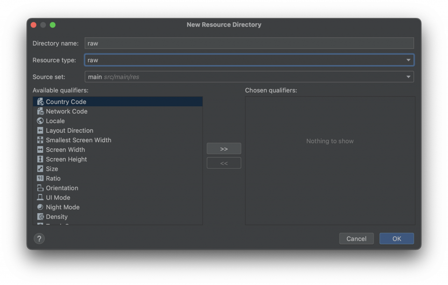448x285 pixels.
Task: Choose the UI Mode qualifier icon
Action: pos(40,197)
